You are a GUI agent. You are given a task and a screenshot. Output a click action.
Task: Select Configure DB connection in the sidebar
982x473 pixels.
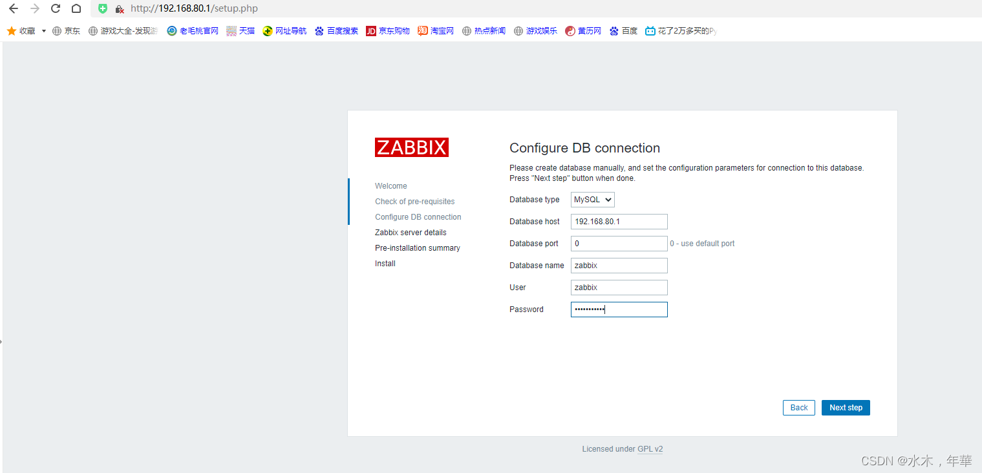(418, 217)
